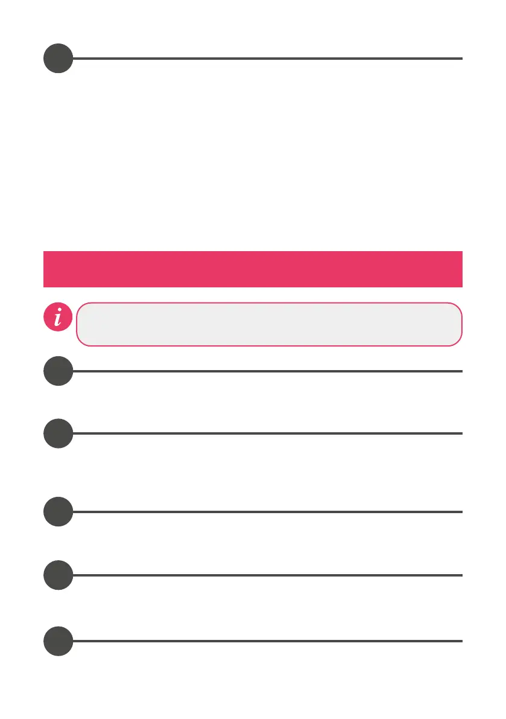Click the bottom-most dark circle bullet

[x=58, y=641]
